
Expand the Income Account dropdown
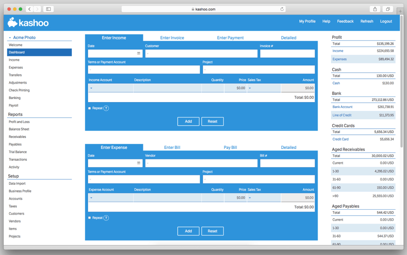tap(91, 87)
